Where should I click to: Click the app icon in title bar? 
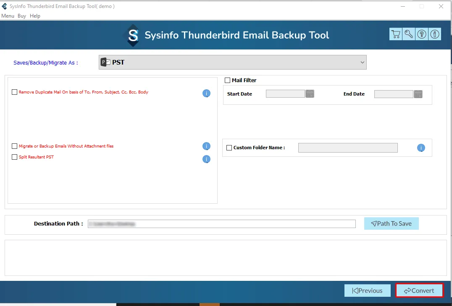tap(4, 6)
